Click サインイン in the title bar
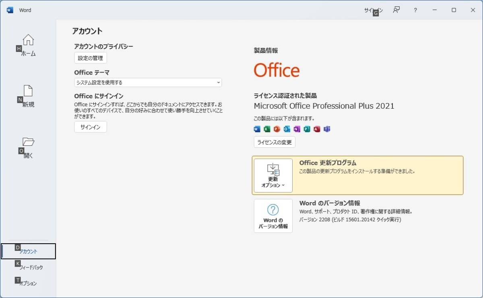483x298 pixels. coord(374,10)
